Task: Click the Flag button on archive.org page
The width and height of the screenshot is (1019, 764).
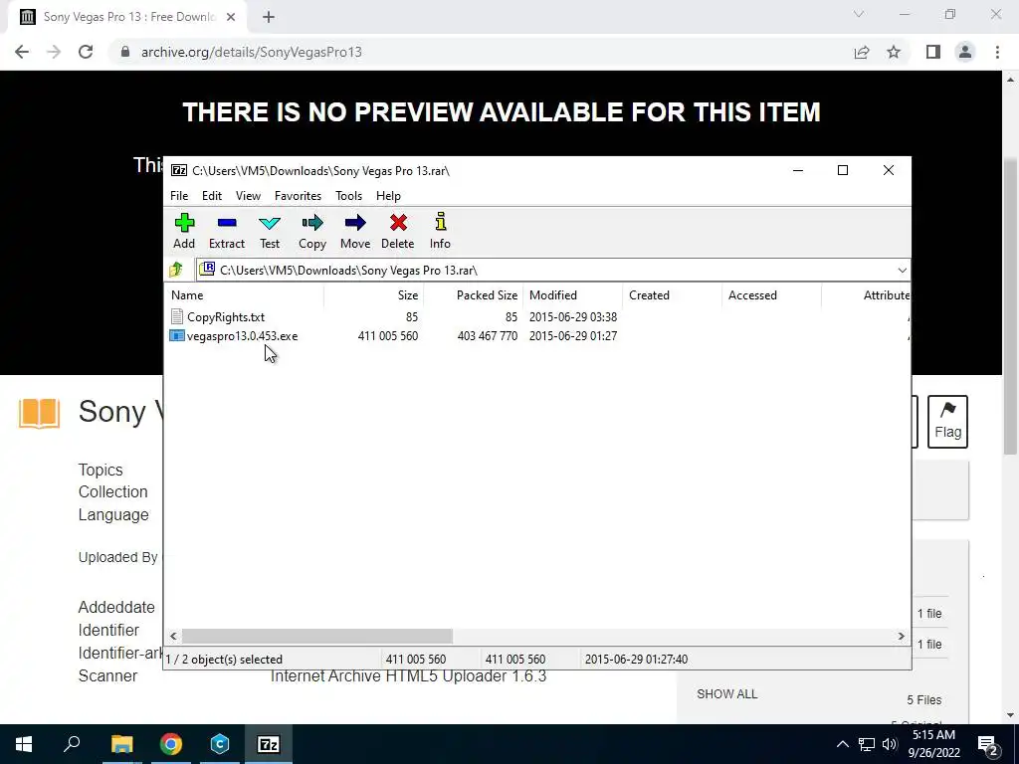Action: point(947,422)
